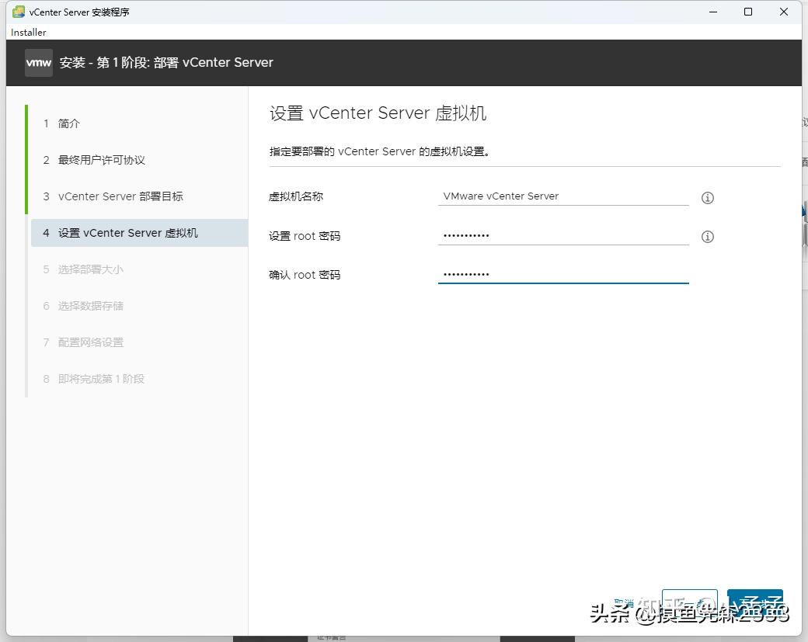Click the info icon beside 设置 root 密码

click(708, 236)
